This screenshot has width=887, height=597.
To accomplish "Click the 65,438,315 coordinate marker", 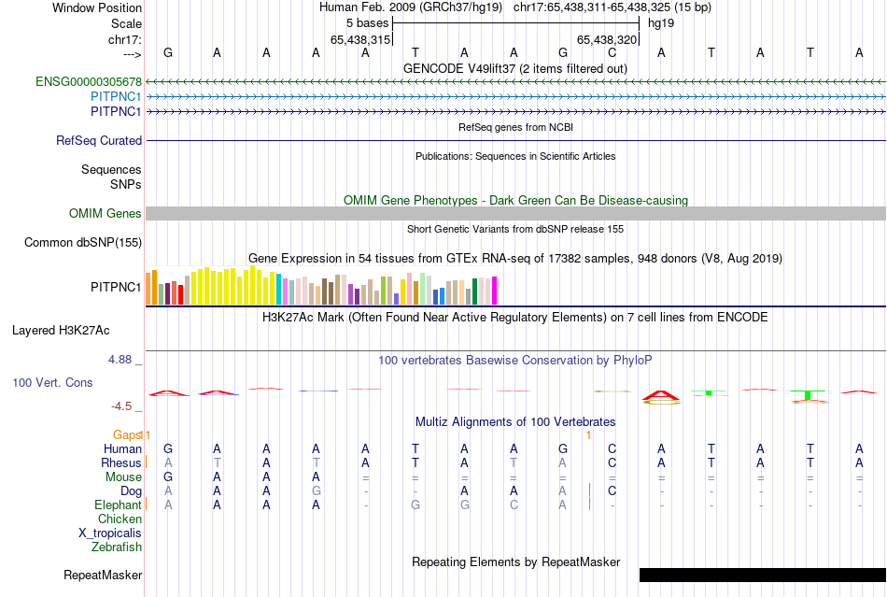I will [360, 39].
